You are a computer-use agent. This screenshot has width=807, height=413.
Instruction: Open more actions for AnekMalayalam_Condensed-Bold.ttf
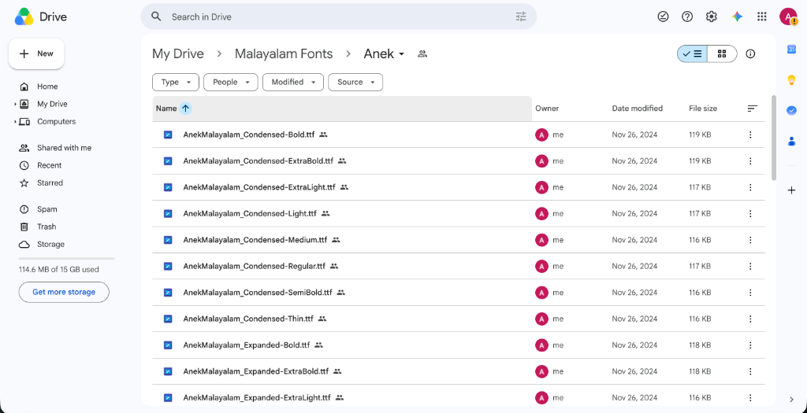coord(750,135)
